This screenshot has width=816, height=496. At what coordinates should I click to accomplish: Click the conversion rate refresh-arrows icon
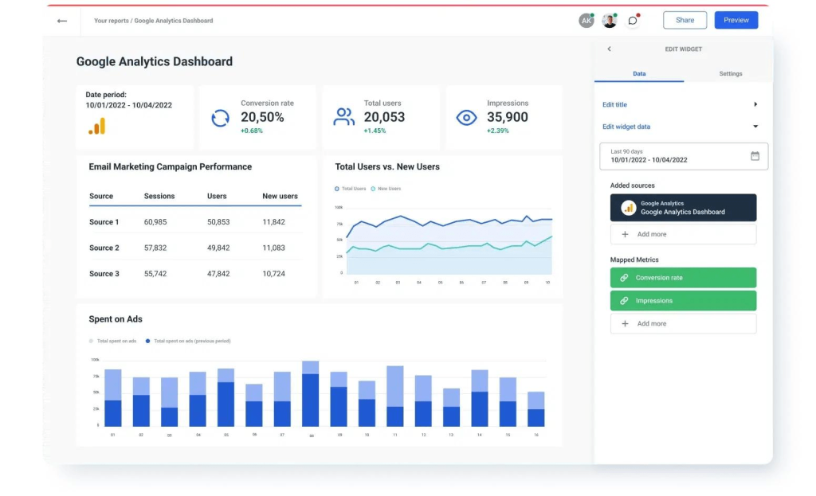coord(220,118)
